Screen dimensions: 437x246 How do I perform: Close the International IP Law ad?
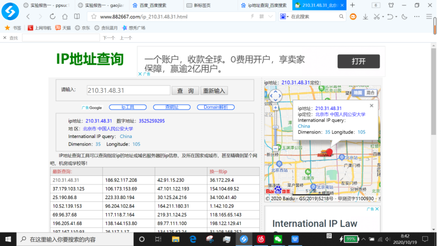click(377, 209)
